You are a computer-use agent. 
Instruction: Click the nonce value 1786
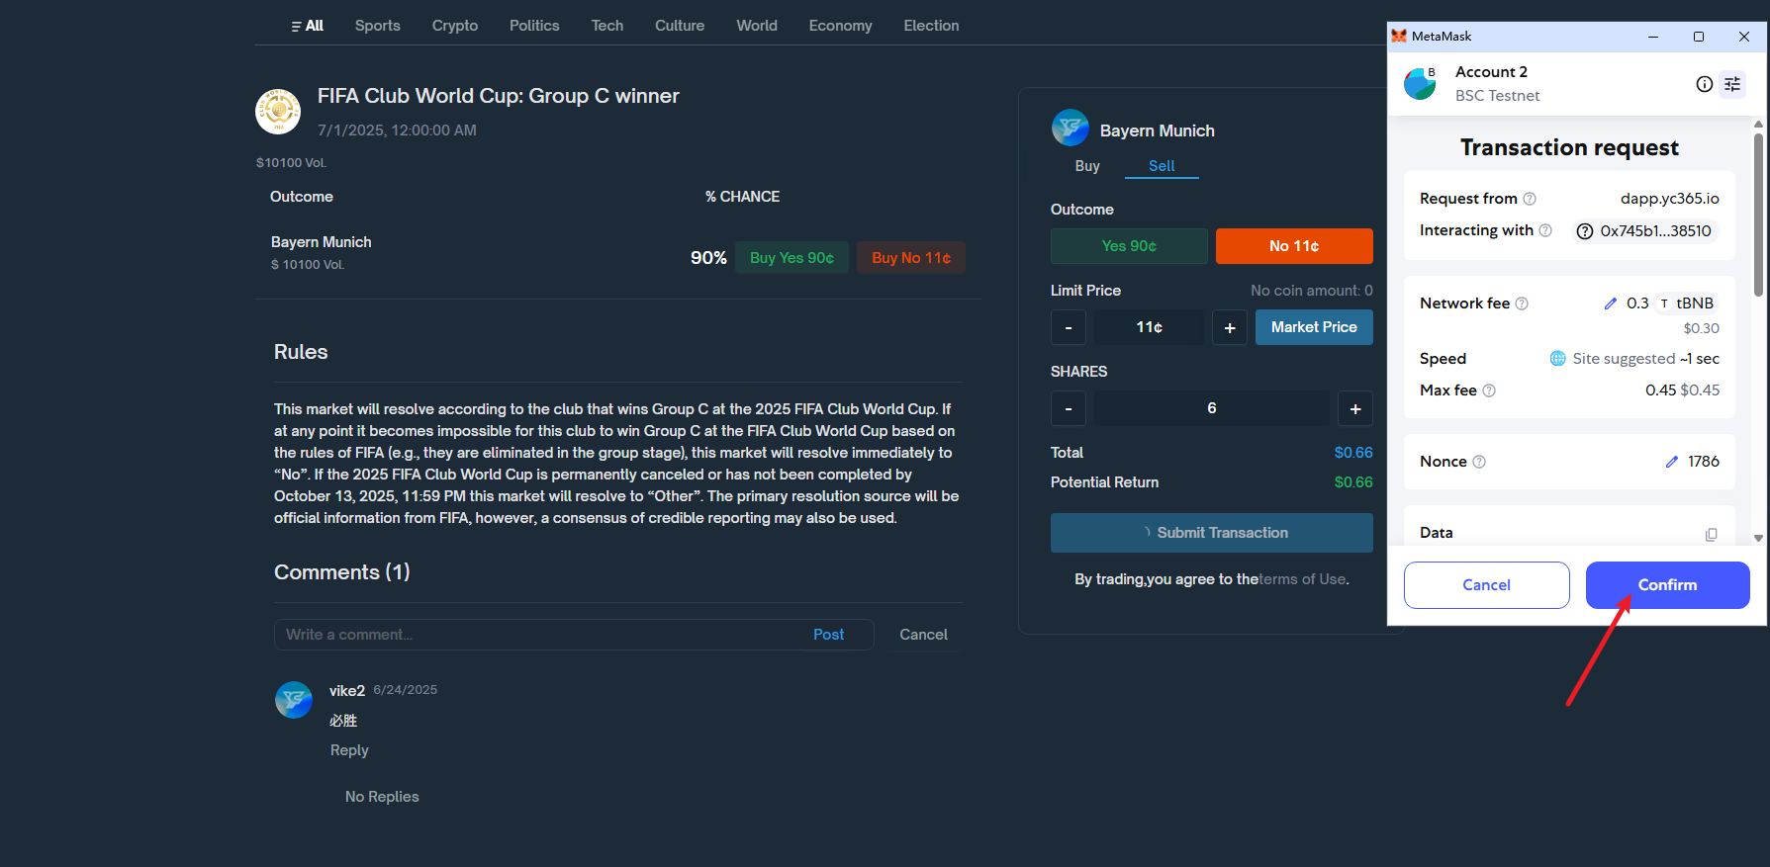click(x=1704, y=462)
